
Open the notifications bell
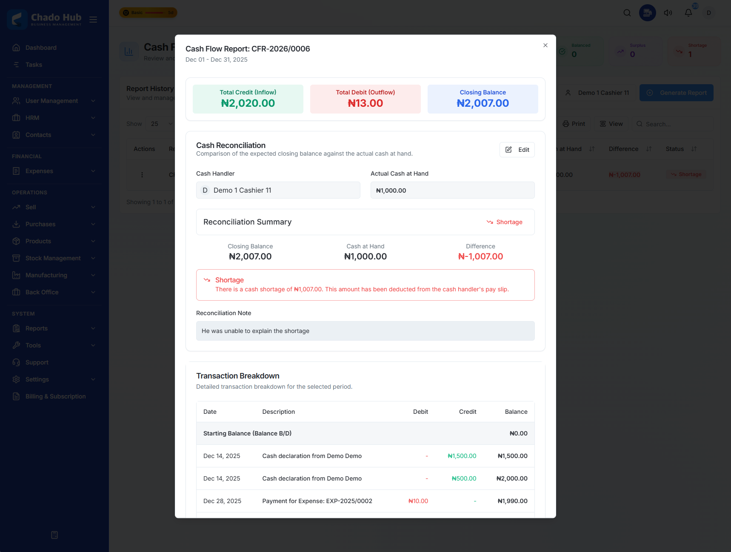pyautogui.click(x=688, y=12)
